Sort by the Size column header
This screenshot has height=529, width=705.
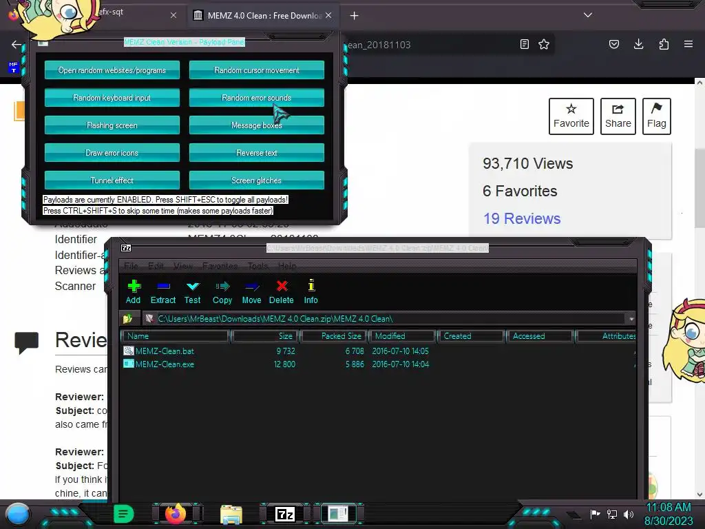264,336
